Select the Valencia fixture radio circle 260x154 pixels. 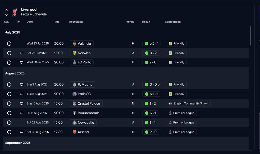(9, 44)
